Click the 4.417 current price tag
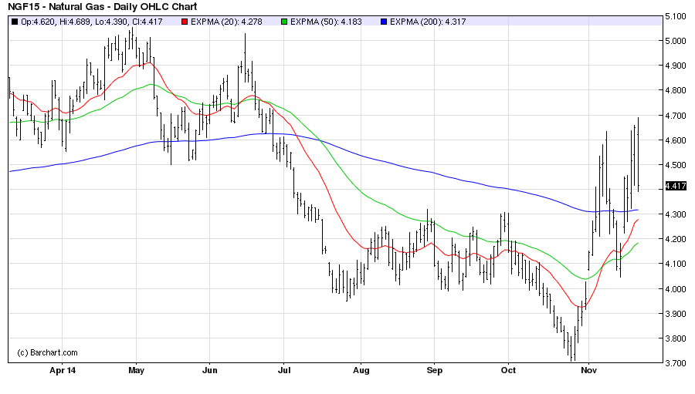Image resolution: width=695 pixels, height=394 pixels. coord(675,186)
